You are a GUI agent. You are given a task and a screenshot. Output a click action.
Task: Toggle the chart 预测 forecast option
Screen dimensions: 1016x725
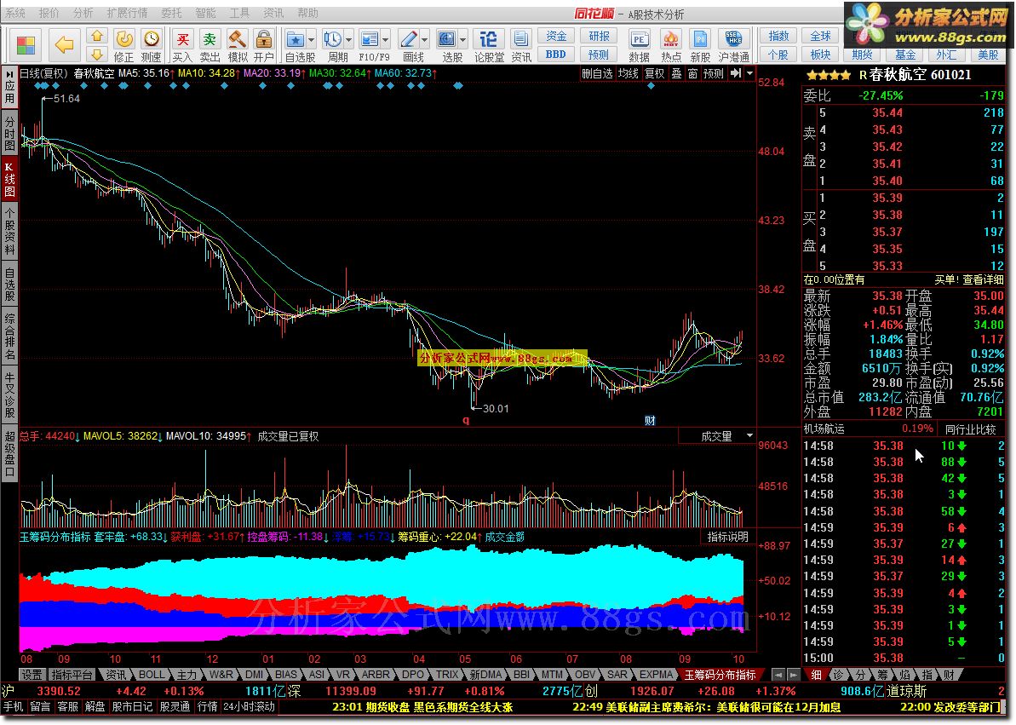click(714, 73)
